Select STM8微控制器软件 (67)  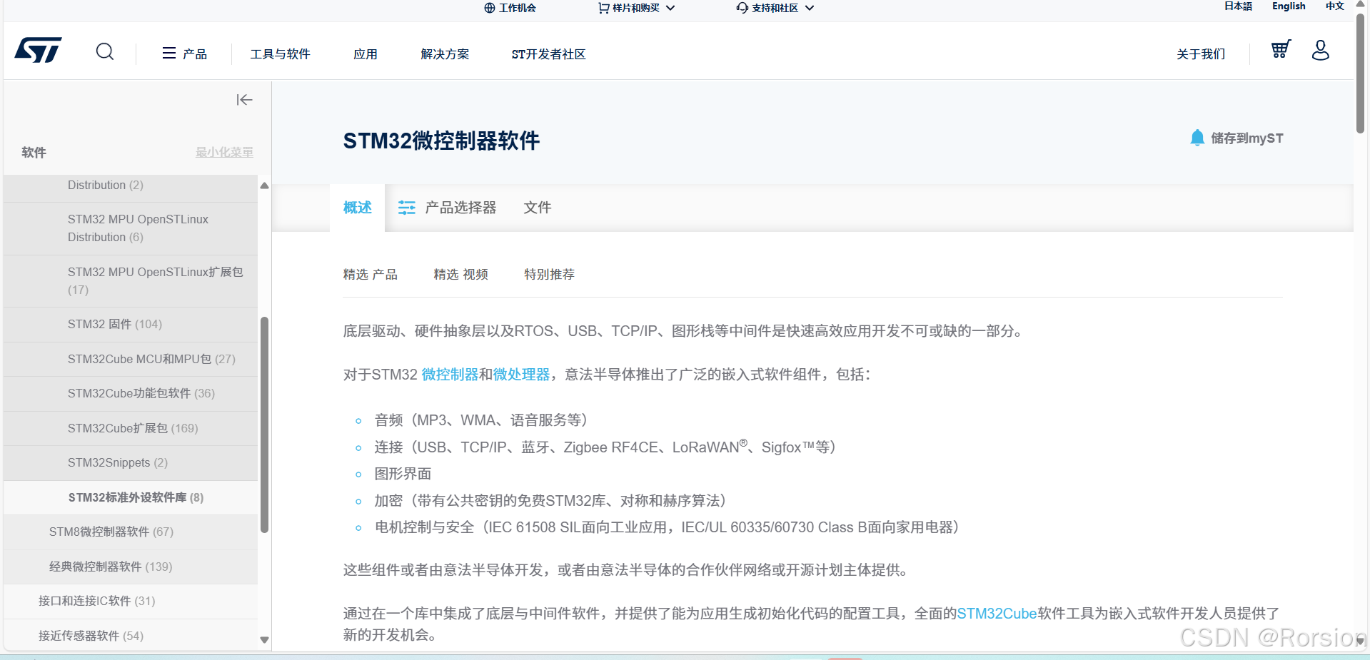click(x=131, y=532)
